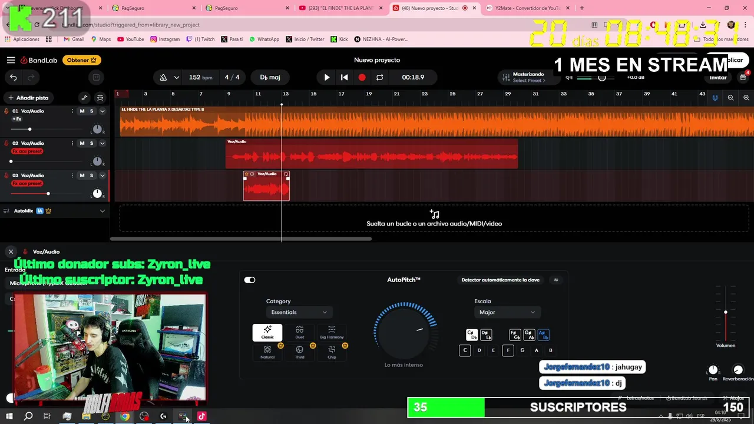
Task: Solo track 03 Voz/Audio
Action: coord(91,175)
